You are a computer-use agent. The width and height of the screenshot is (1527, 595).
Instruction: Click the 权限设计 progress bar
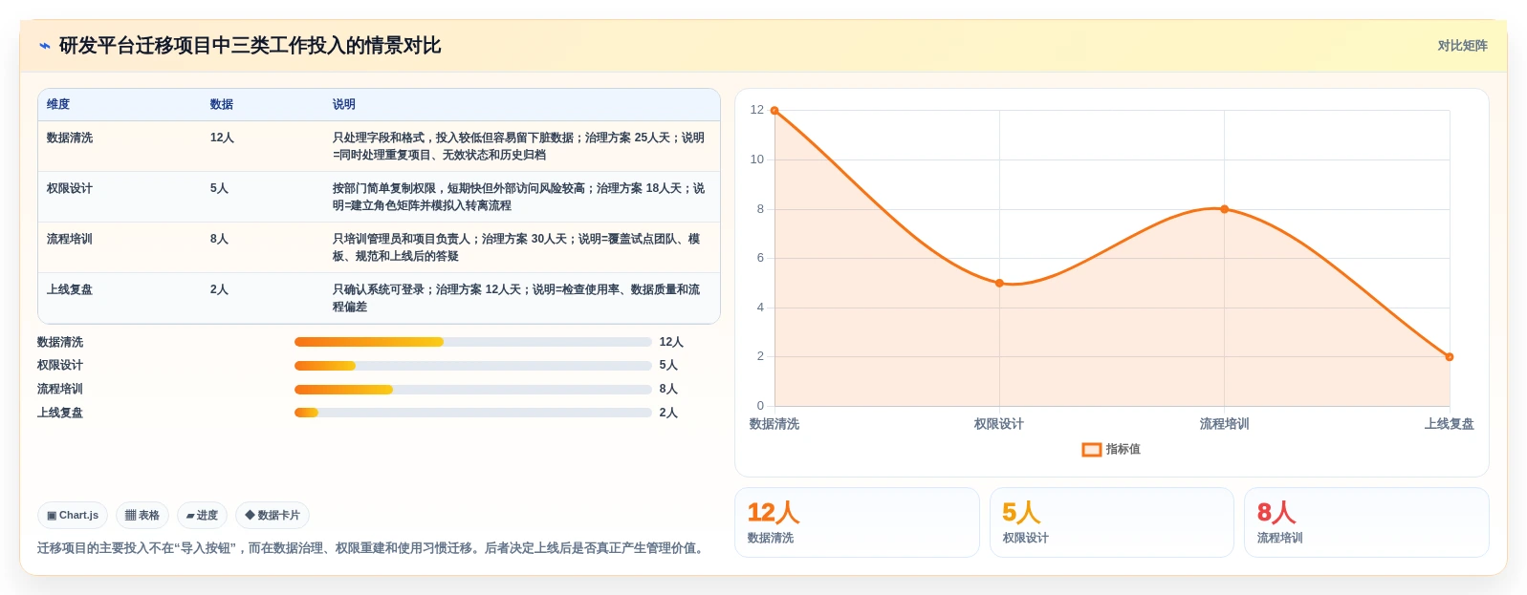(473, 366)
